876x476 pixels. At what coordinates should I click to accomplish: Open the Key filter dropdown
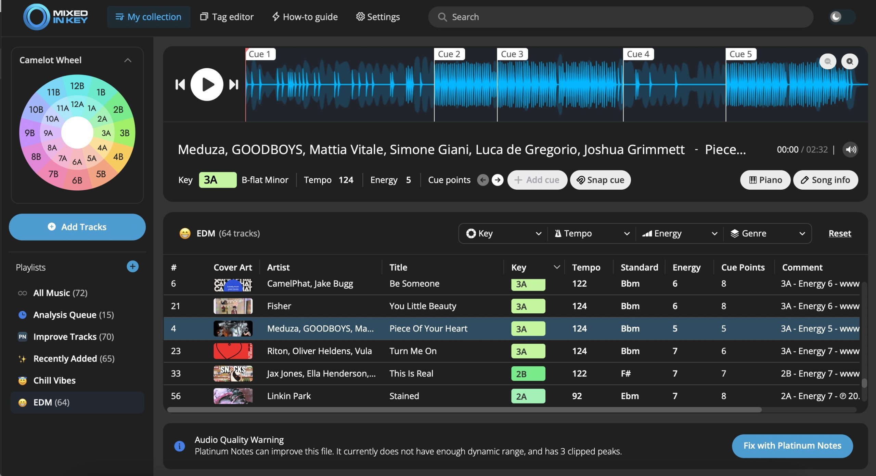pyautogui.click(x=503, y=233)
